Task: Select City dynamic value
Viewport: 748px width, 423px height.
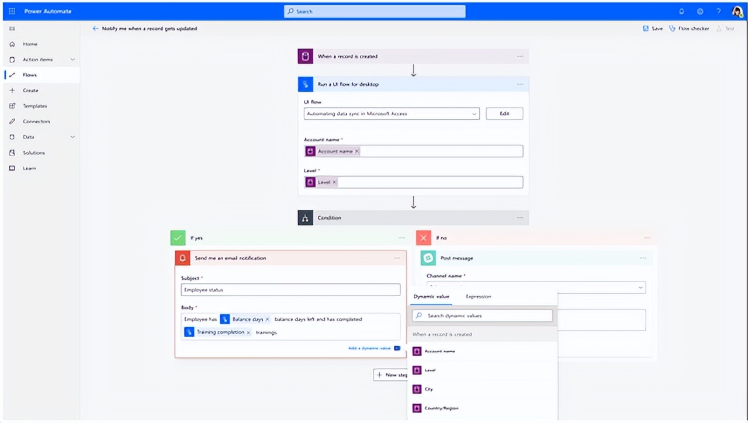Action: tap(482, 389)
